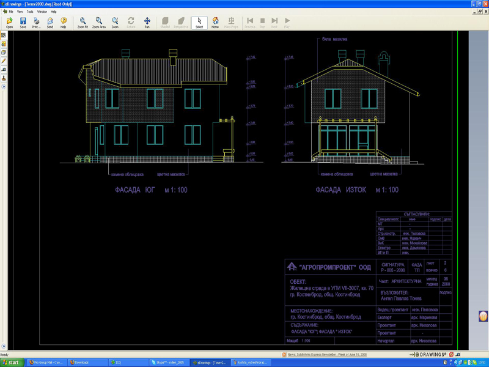Activate the Zoom Fit tool
Image resolution: width=489 pixels, height=367 pixels.
[x=83, y=23]
